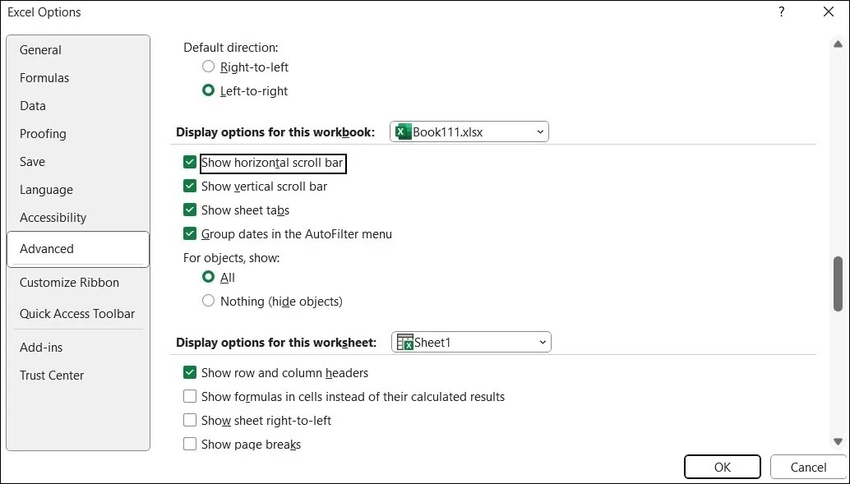Open the Trust Center settings page
This screenshot has height=484, width=850.
(52, 376)
